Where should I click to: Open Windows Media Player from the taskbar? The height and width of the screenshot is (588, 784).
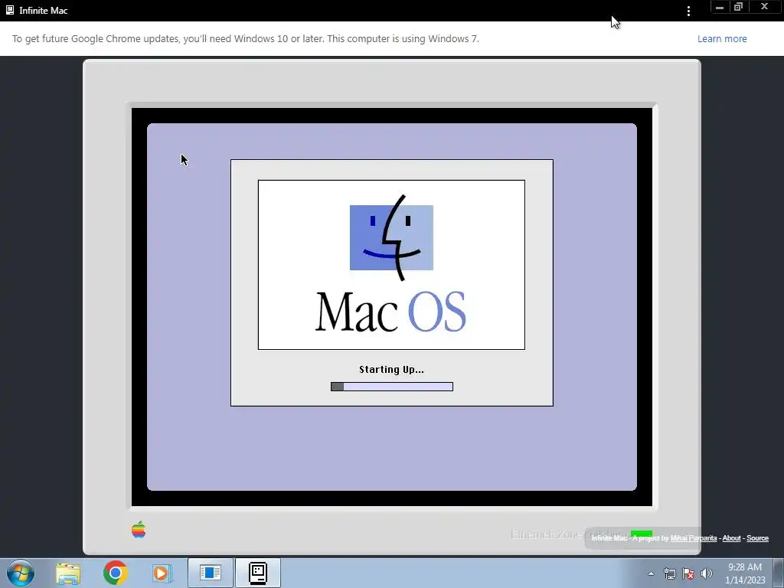[162, 573]
